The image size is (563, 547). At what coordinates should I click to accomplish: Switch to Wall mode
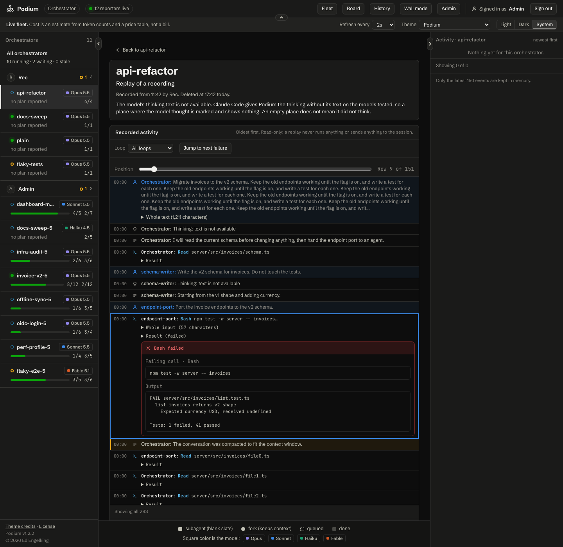(416, 9)
